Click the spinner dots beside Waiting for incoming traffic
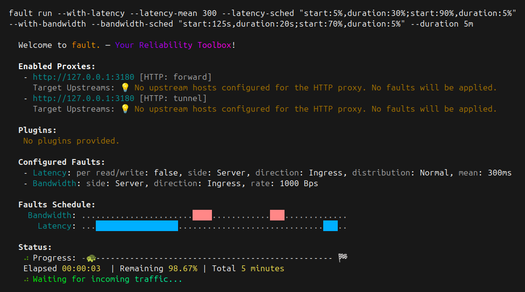 (27, 279)
